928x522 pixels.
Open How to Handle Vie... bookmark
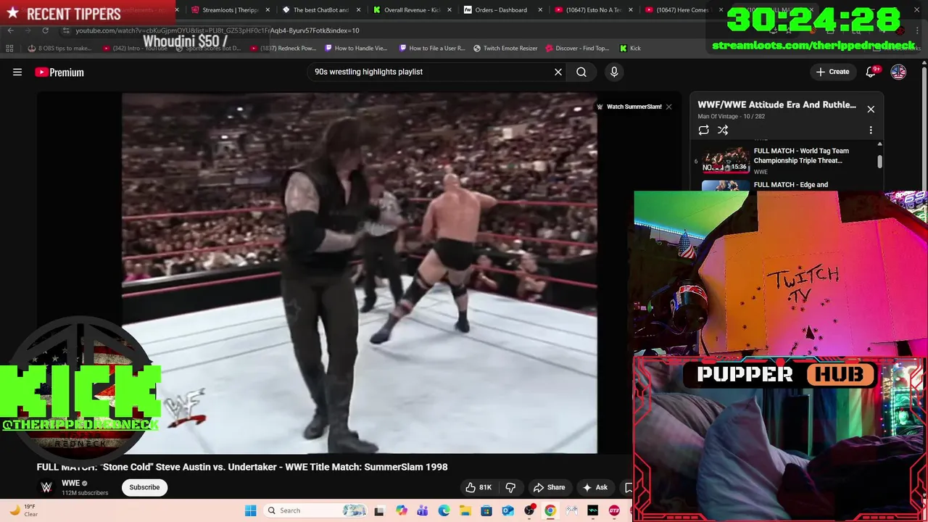(x=357, y=49)
